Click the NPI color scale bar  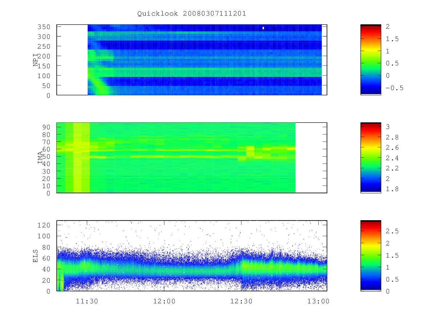(x=371, y=60)
